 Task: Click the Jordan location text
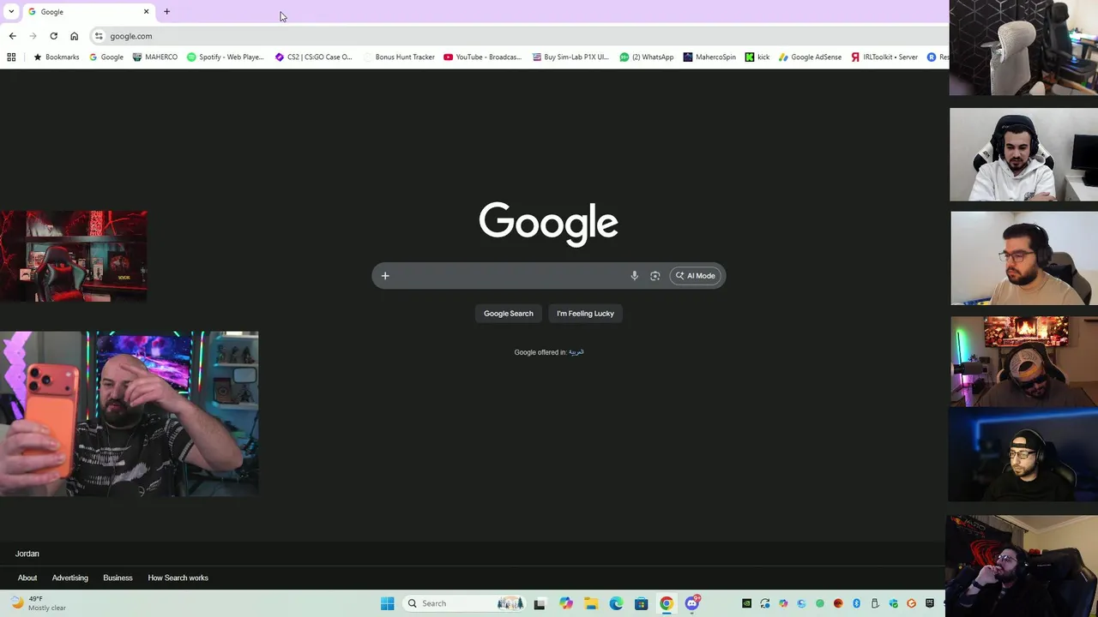click(x=27, y=554)
